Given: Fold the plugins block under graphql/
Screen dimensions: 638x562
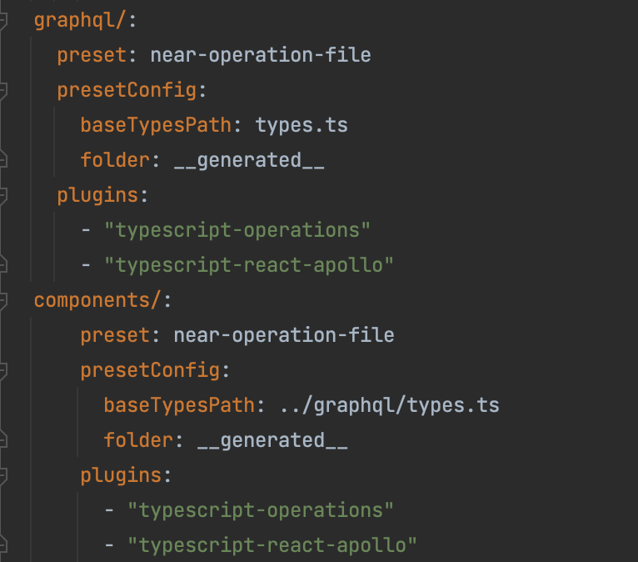Looking at the screenshot, I should 2,195.
